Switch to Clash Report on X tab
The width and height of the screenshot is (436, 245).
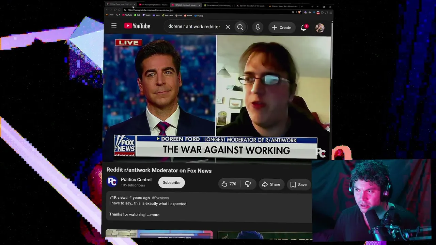(250, 6)
